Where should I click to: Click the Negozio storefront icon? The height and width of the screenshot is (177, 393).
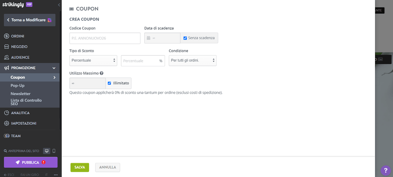click(x=6, y=47)
